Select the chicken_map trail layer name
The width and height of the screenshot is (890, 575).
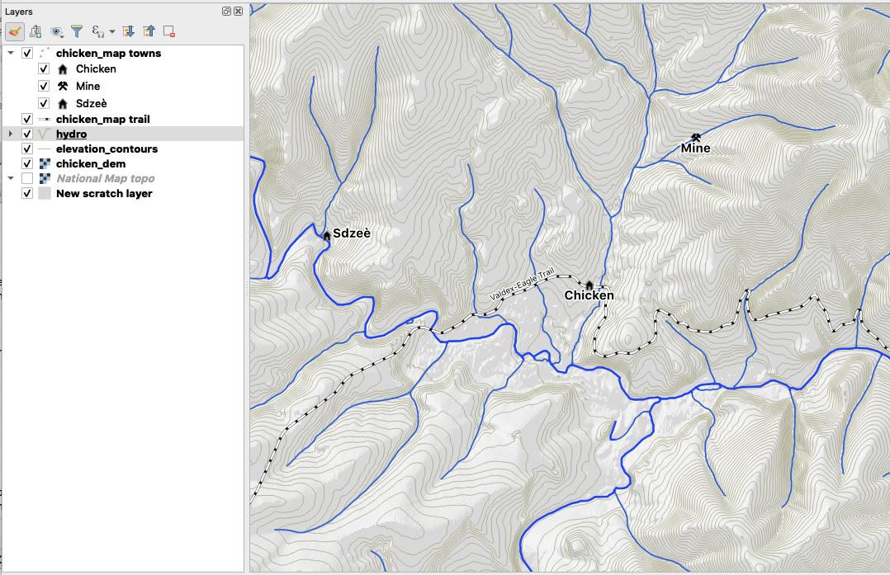(x=102, y=119)
